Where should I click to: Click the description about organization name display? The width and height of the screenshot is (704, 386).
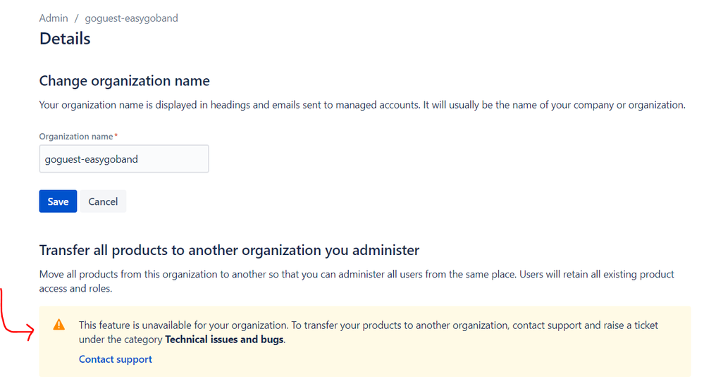tap(362, 105)
